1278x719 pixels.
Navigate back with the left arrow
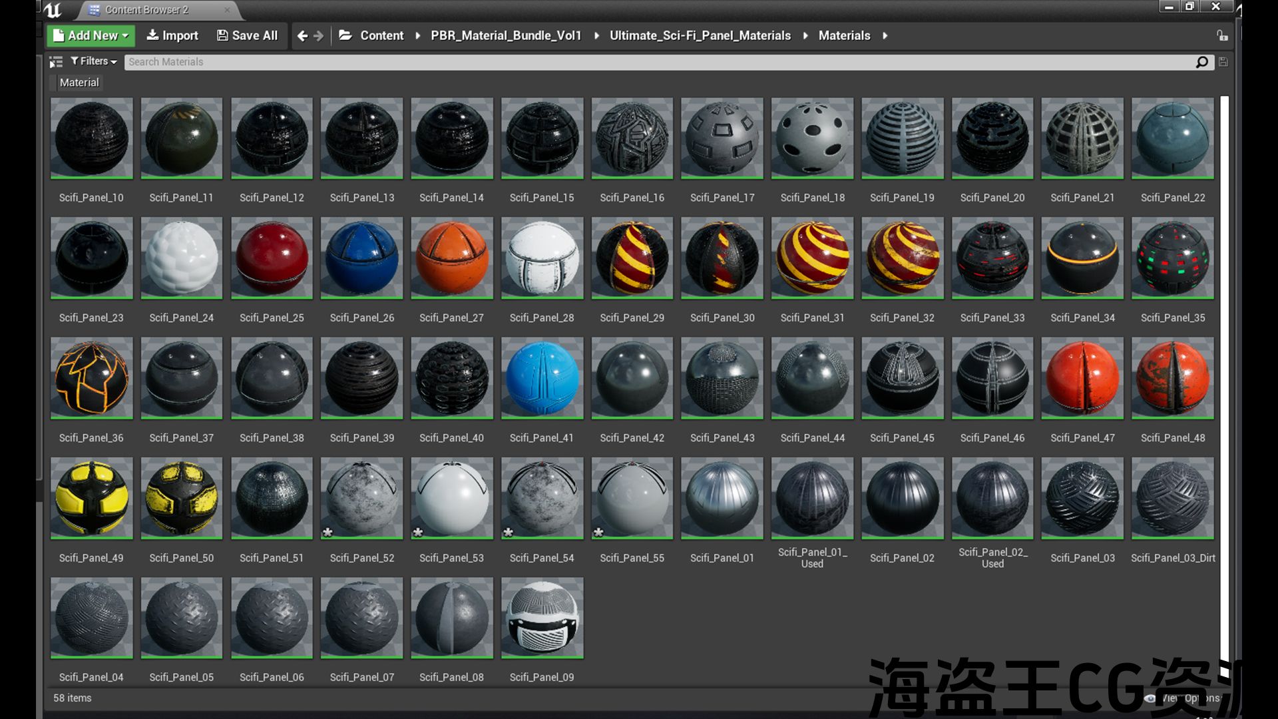[302, 36]
